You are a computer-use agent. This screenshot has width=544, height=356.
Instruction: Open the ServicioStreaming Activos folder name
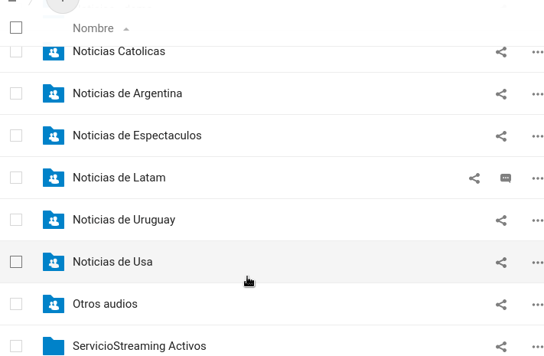click(x=139, y=346)
